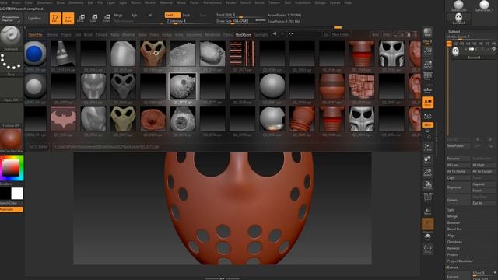Select the Sphere3D_1 tool thumbnail
Image resolution: width=498 pixels, height=280 pixels.
484,6
